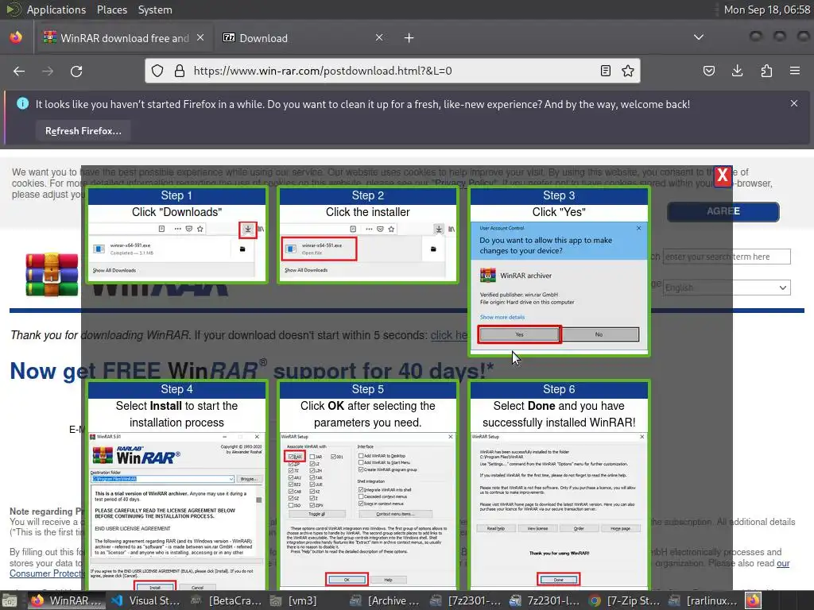Click the search term input field
Screen dimensions: 814x610
(727, 257)
